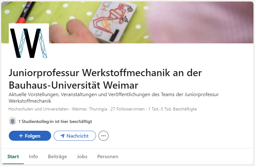Click the 'Weimar, Thuringia' location text
This screenshot has height=166, width=255.
pyautogui.click(x=89, y=109)
